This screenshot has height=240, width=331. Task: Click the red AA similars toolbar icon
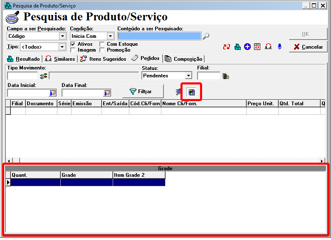[268, 47]
